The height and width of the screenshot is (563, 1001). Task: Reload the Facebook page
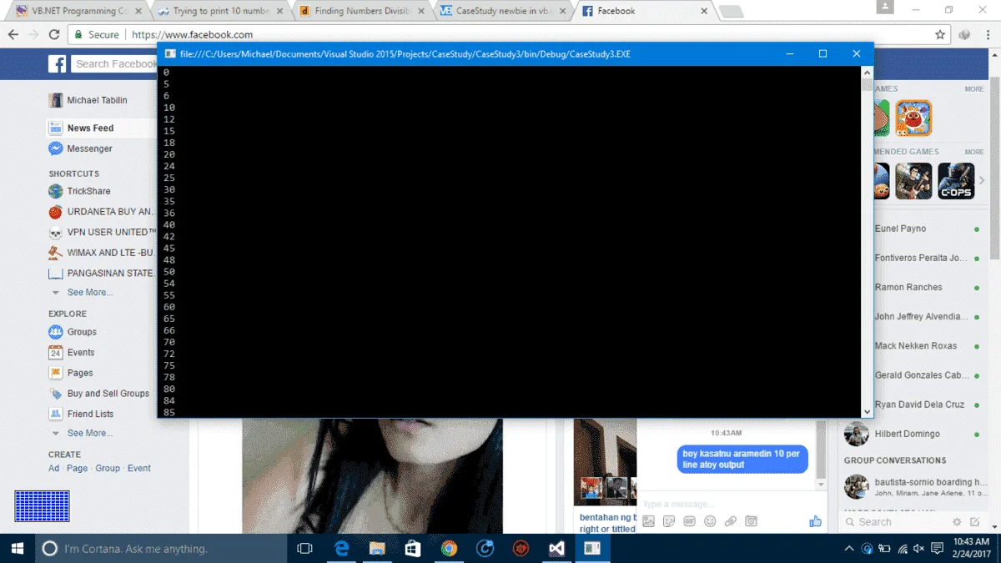tap(54, 35)
